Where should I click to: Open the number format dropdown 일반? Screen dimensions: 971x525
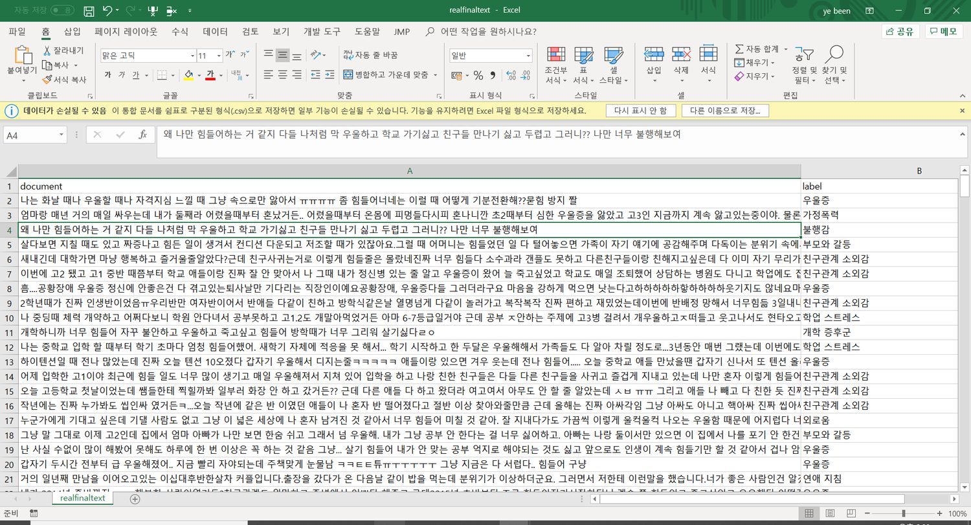[528, 56]
